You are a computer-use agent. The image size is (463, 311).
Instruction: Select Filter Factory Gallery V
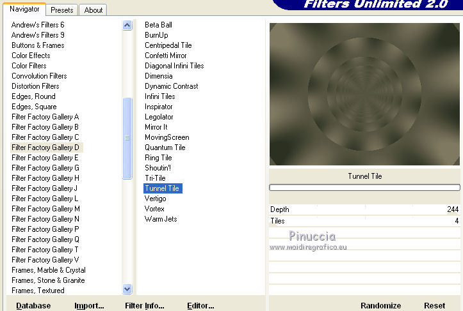tap(45, 260)
